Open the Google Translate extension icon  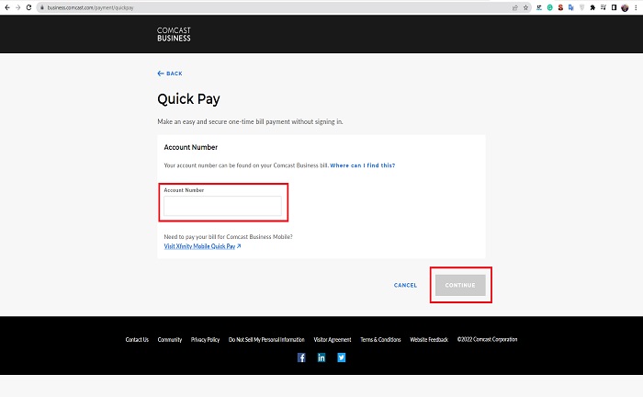pyautogui.click(x=570, y=7)
